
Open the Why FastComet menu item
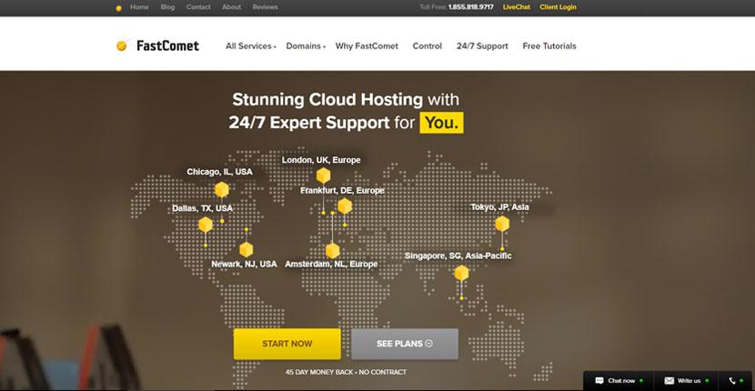367,46
